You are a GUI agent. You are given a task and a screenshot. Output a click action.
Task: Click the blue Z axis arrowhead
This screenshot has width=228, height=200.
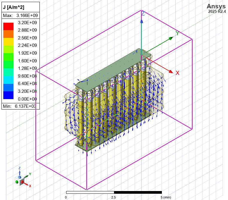click(142, 21)
